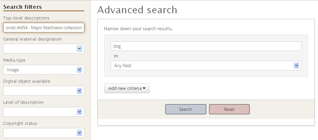Screen dimensions: 318x140
Task: Run the query with the Search button
Action: [186, 109]
